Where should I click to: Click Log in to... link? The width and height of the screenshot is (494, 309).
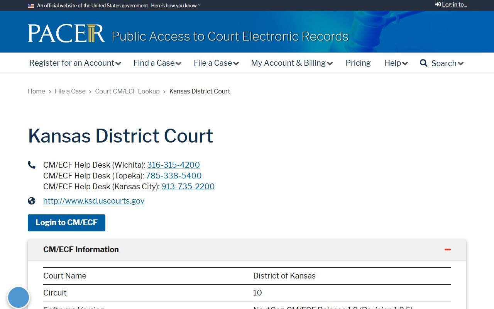tap(451, 5)
